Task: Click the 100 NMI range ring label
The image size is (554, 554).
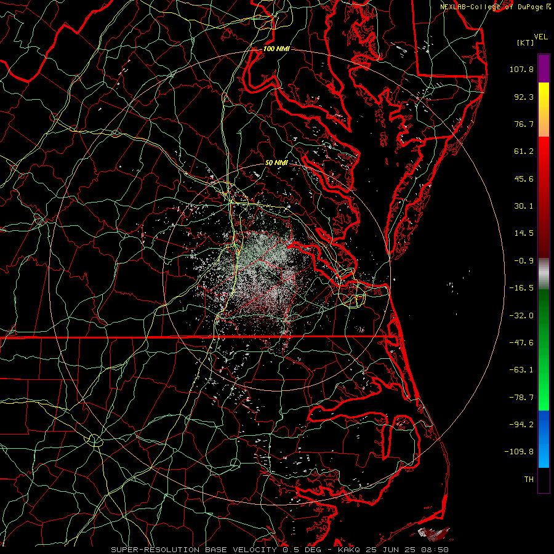Action: [276, 49]
